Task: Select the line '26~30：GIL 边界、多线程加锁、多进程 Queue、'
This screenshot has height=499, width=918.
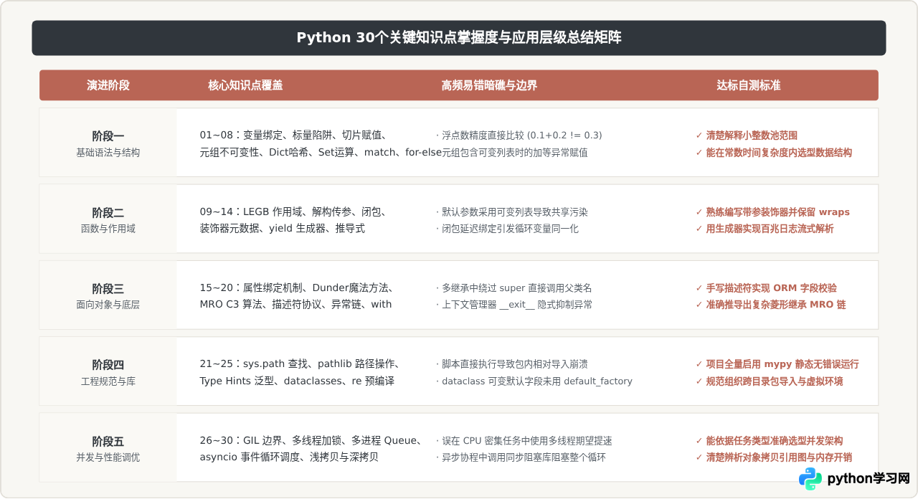Action: pyautogui.click(x=311, y=440)
